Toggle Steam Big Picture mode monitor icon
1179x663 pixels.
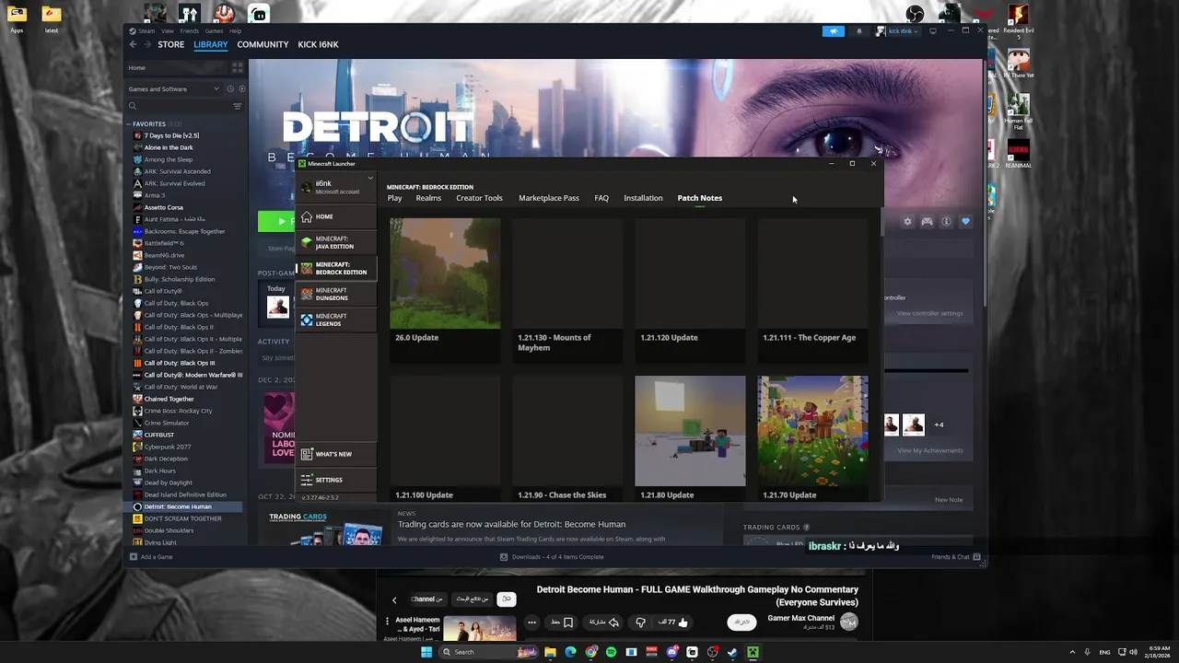coord(932,30)
